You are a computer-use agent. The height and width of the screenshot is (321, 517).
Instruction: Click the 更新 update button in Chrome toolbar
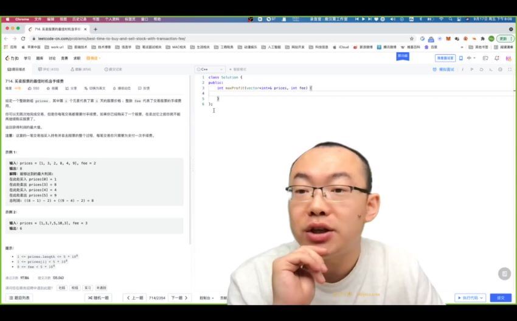click(505, 38)
